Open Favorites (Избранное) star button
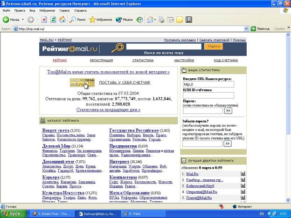Screen dimensions: 291x218 click(101, 20)
